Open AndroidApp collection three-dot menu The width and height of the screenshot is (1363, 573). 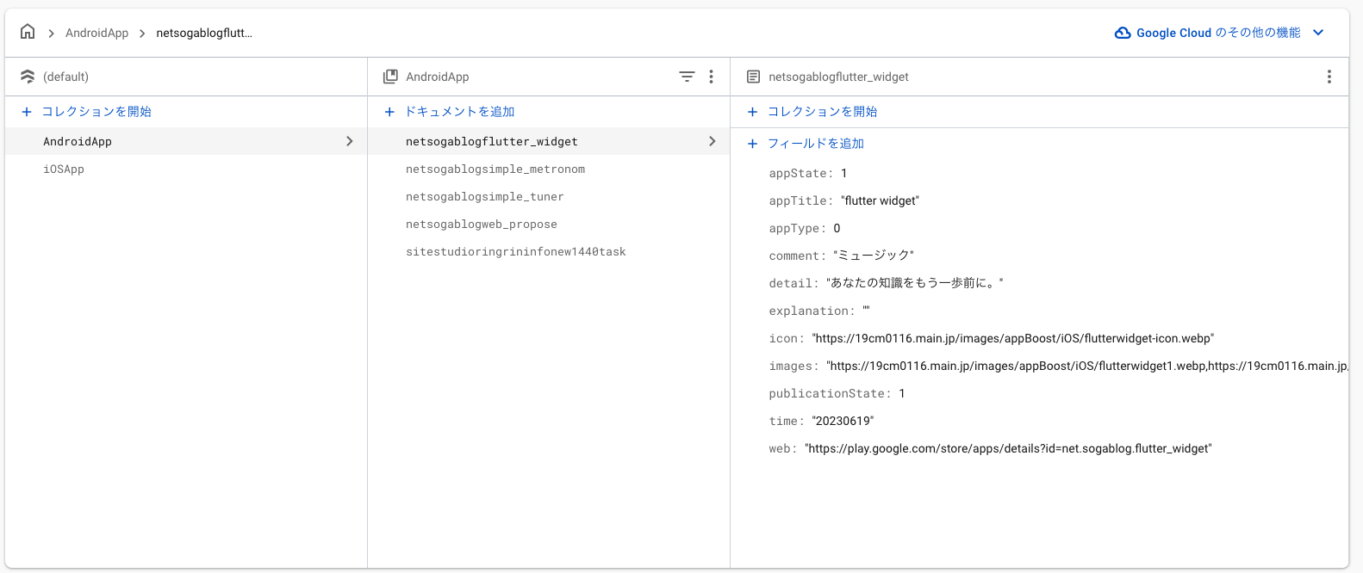(x=711, y=77)
